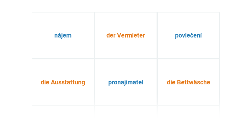Click the orange word with article 'der'
The image size is (251, 125).
[125, 35]
